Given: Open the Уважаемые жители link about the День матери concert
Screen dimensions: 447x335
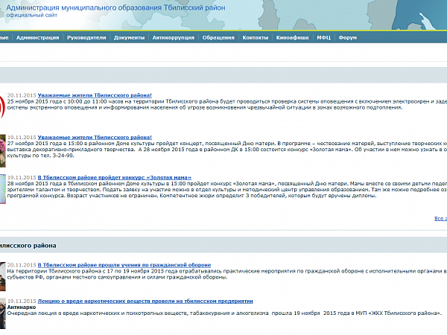Looking at the screenshot, I should (x=94, y=138).
